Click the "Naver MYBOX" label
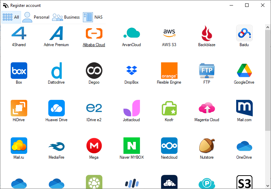Viewport: 271px width, 189px height. (x=132, y=157)
